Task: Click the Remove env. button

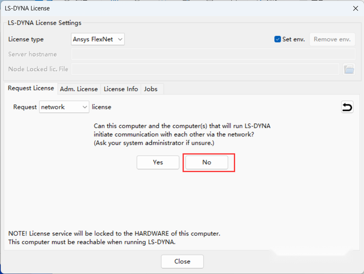Action: pyautogui.click(x=332, y=39)
